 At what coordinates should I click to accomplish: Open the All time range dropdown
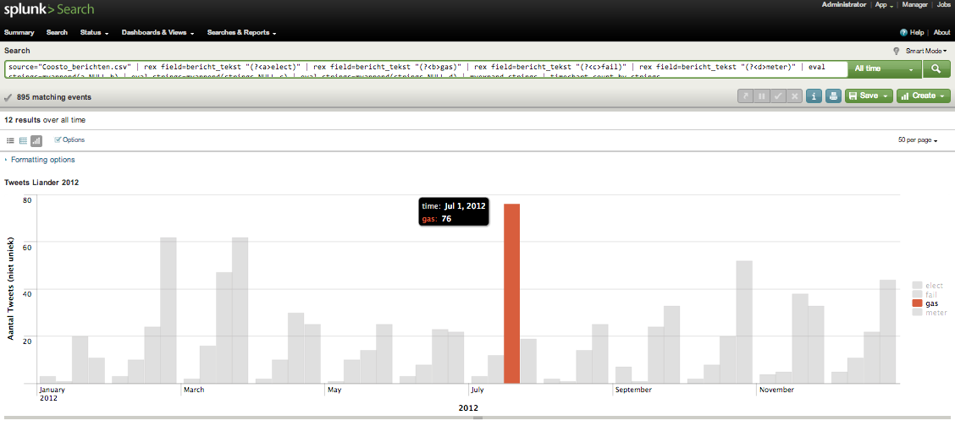click(x=886, y=69)
